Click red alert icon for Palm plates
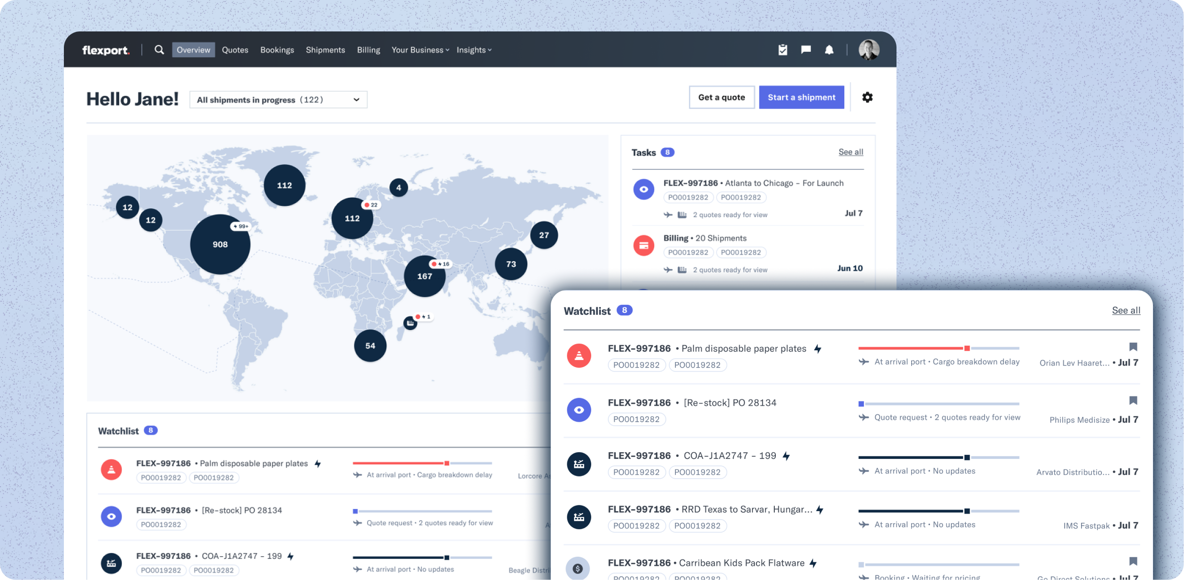Image resolution: width=1184 pixels, height=580 pixels. click(x=579, y=356)
